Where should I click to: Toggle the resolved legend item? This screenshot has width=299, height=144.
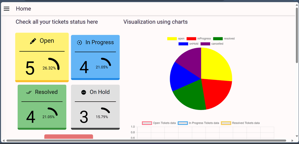tap(224, 39)
